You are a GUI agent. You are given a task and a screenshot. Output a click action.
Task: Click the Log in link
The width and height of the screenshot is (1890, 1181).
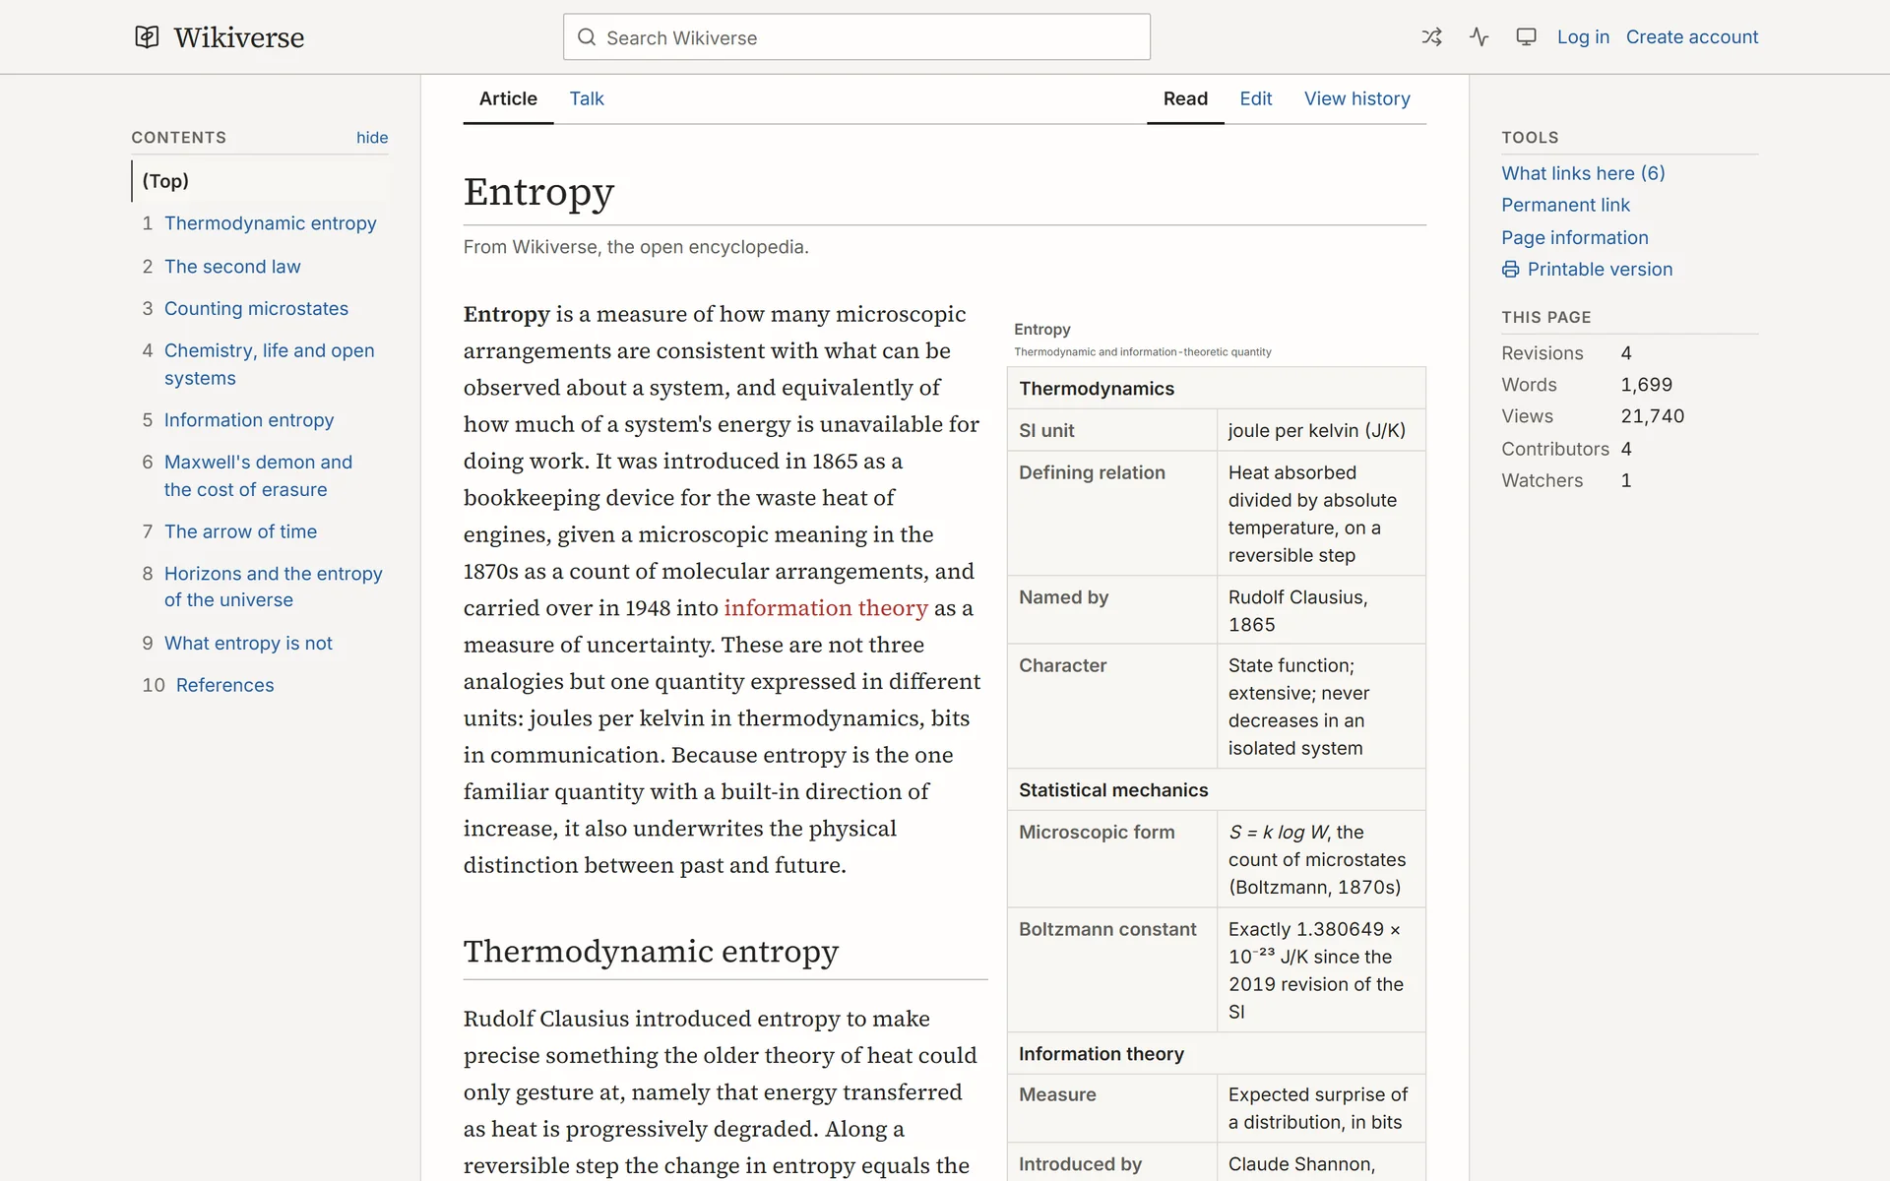tap(1583, 37)
